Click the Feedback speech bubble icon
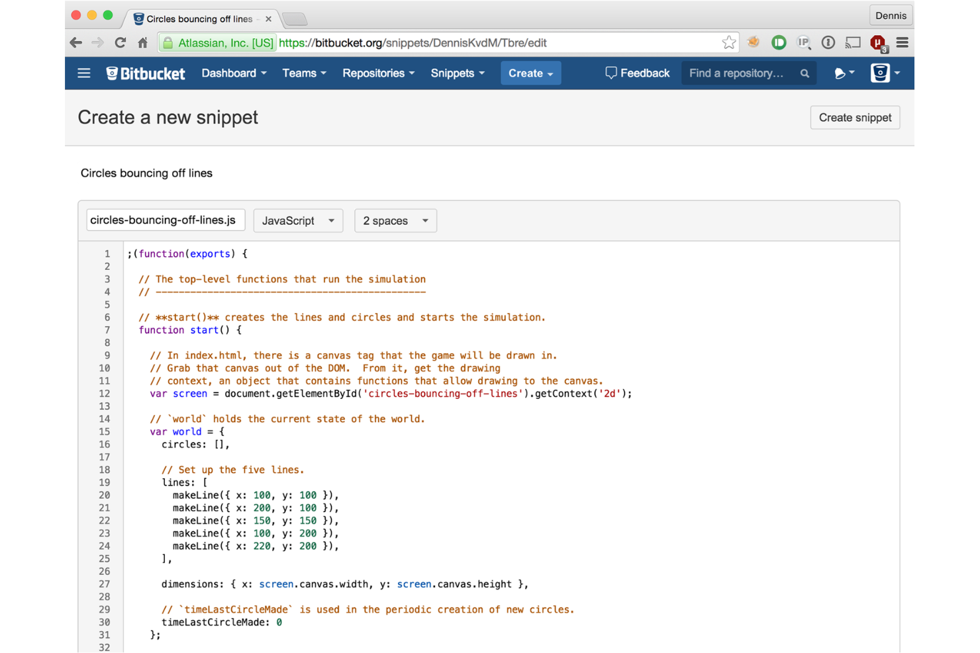 [611, 73]
